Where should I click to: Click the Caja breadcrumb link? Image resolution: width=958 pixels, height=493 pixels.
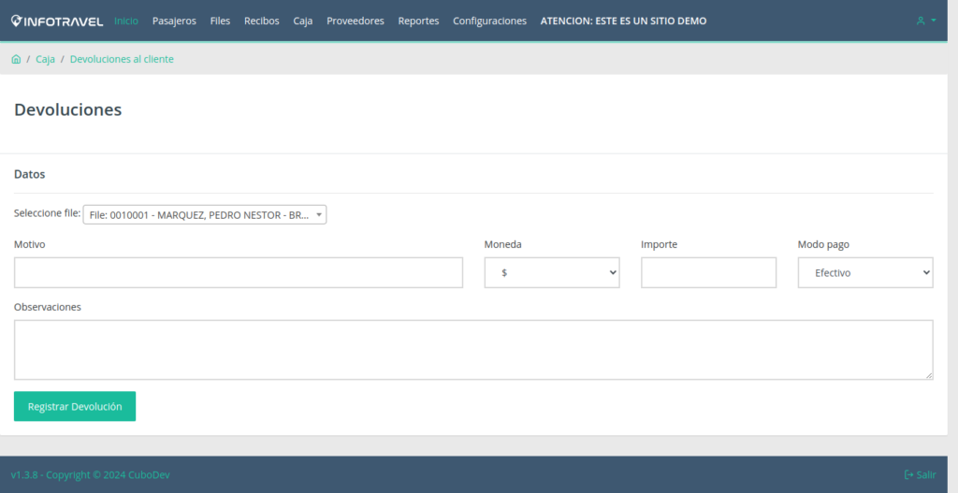[45, 59]
